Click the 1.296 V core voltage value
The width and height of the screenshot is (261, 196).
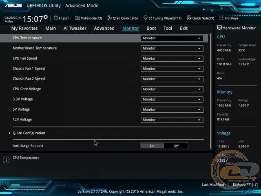243,65
